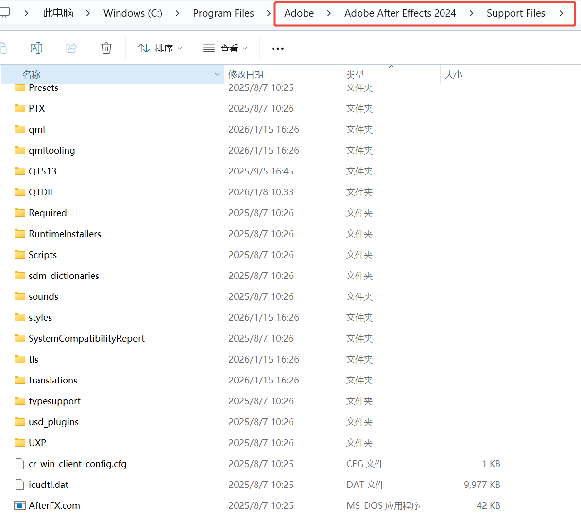Expand chevron after Support Files in path
The image size is (581, 521).
pyautogui.click(x=561, y=13)
